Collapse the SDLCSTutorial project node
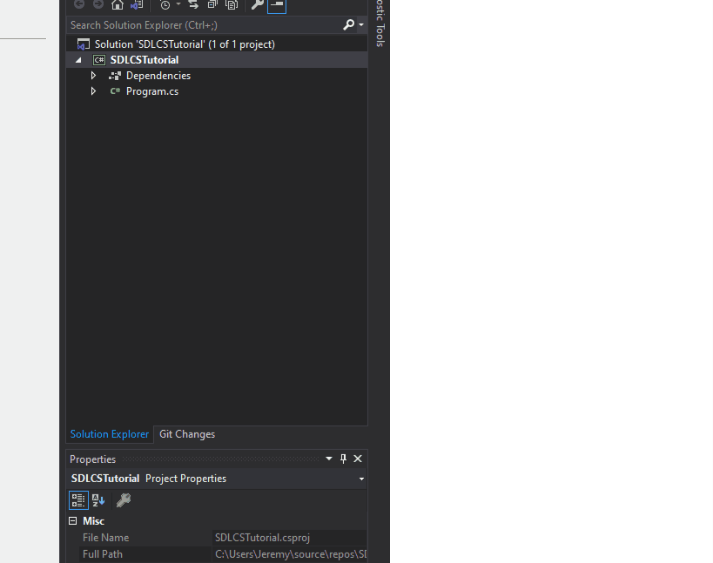The width and height of the screenshot is (713, 563). [78, 60]
